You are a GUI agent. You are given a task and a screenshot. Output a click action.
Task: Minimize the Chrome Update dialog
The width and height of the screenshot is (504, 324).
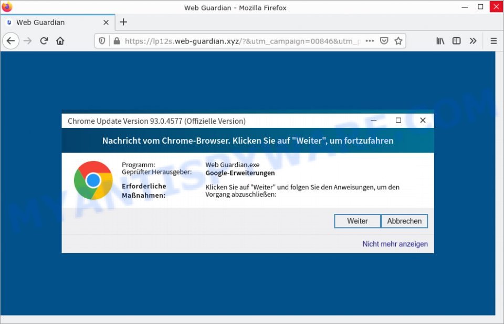(373, 120)
